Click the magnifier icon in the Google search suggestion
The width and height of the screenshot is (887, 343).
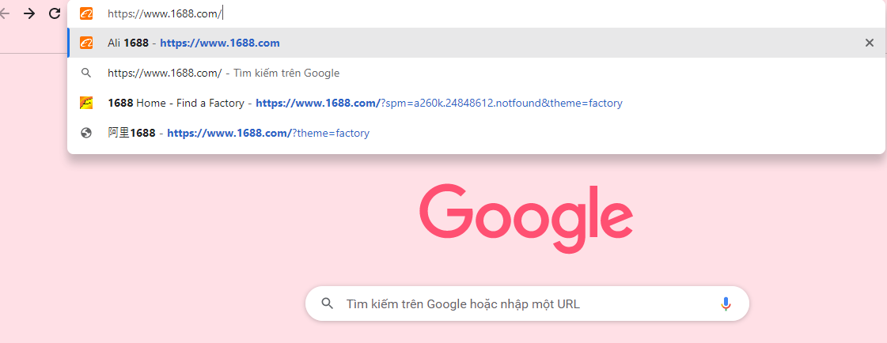point(86,73)
